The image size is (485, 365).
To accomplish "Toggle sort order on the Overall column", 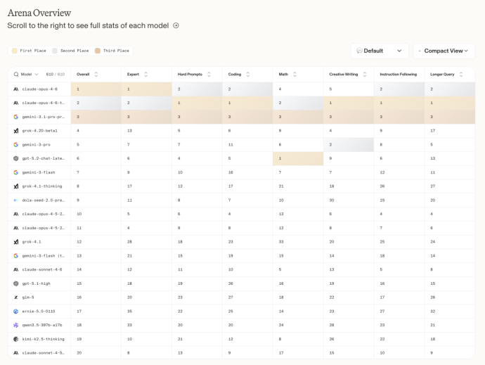I will pos(96,74).
